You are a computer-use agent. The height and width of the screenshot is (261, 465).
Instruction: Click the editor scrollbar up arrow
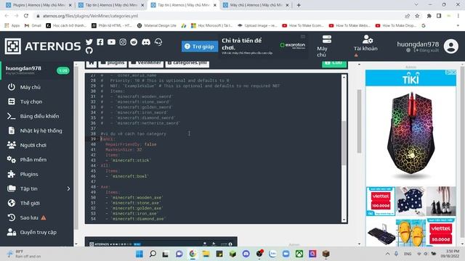coord(344,78)
